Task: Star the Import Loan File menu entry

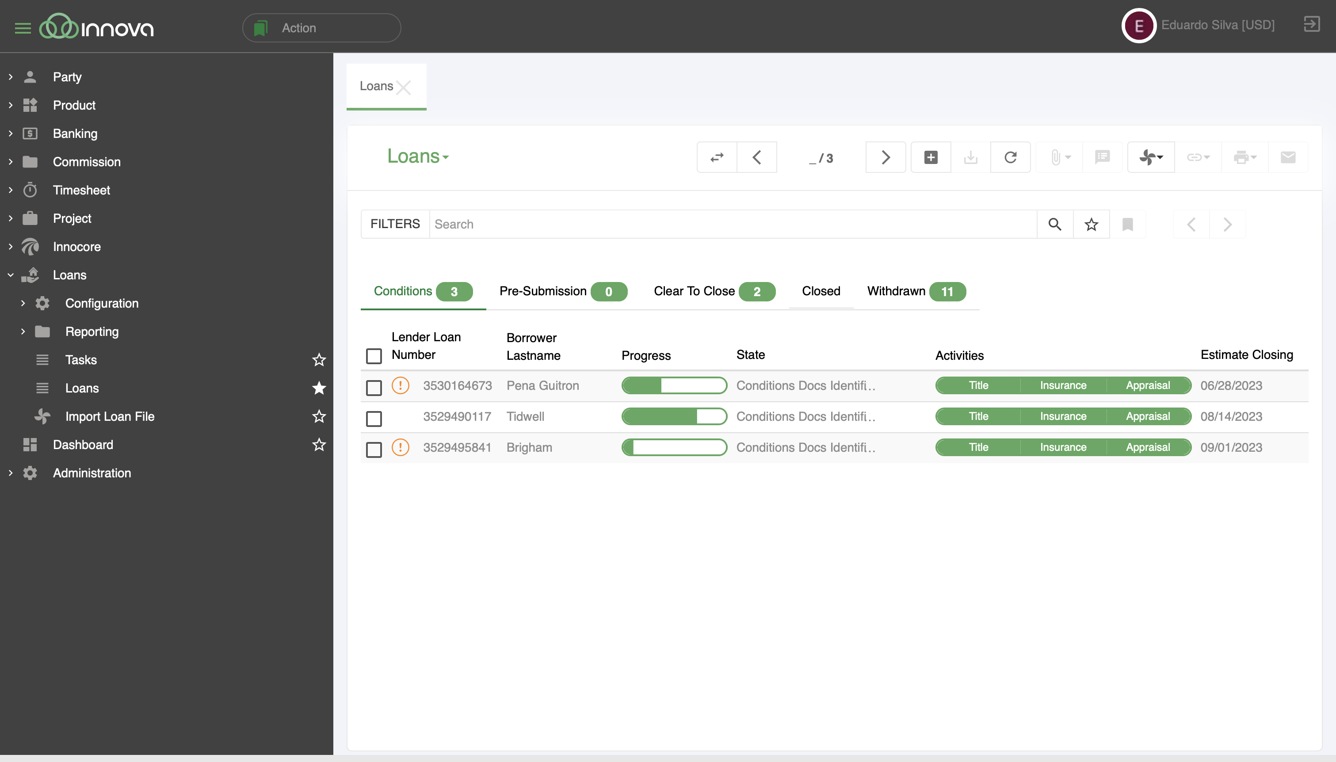Action: (x=319, y=416)
